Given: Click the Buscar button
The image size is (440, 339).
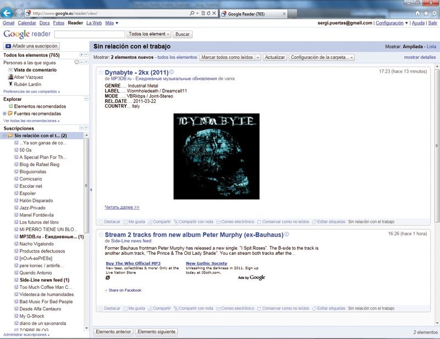Looking at the screenshot, I should pyautogui.click(x=183, y=34).
